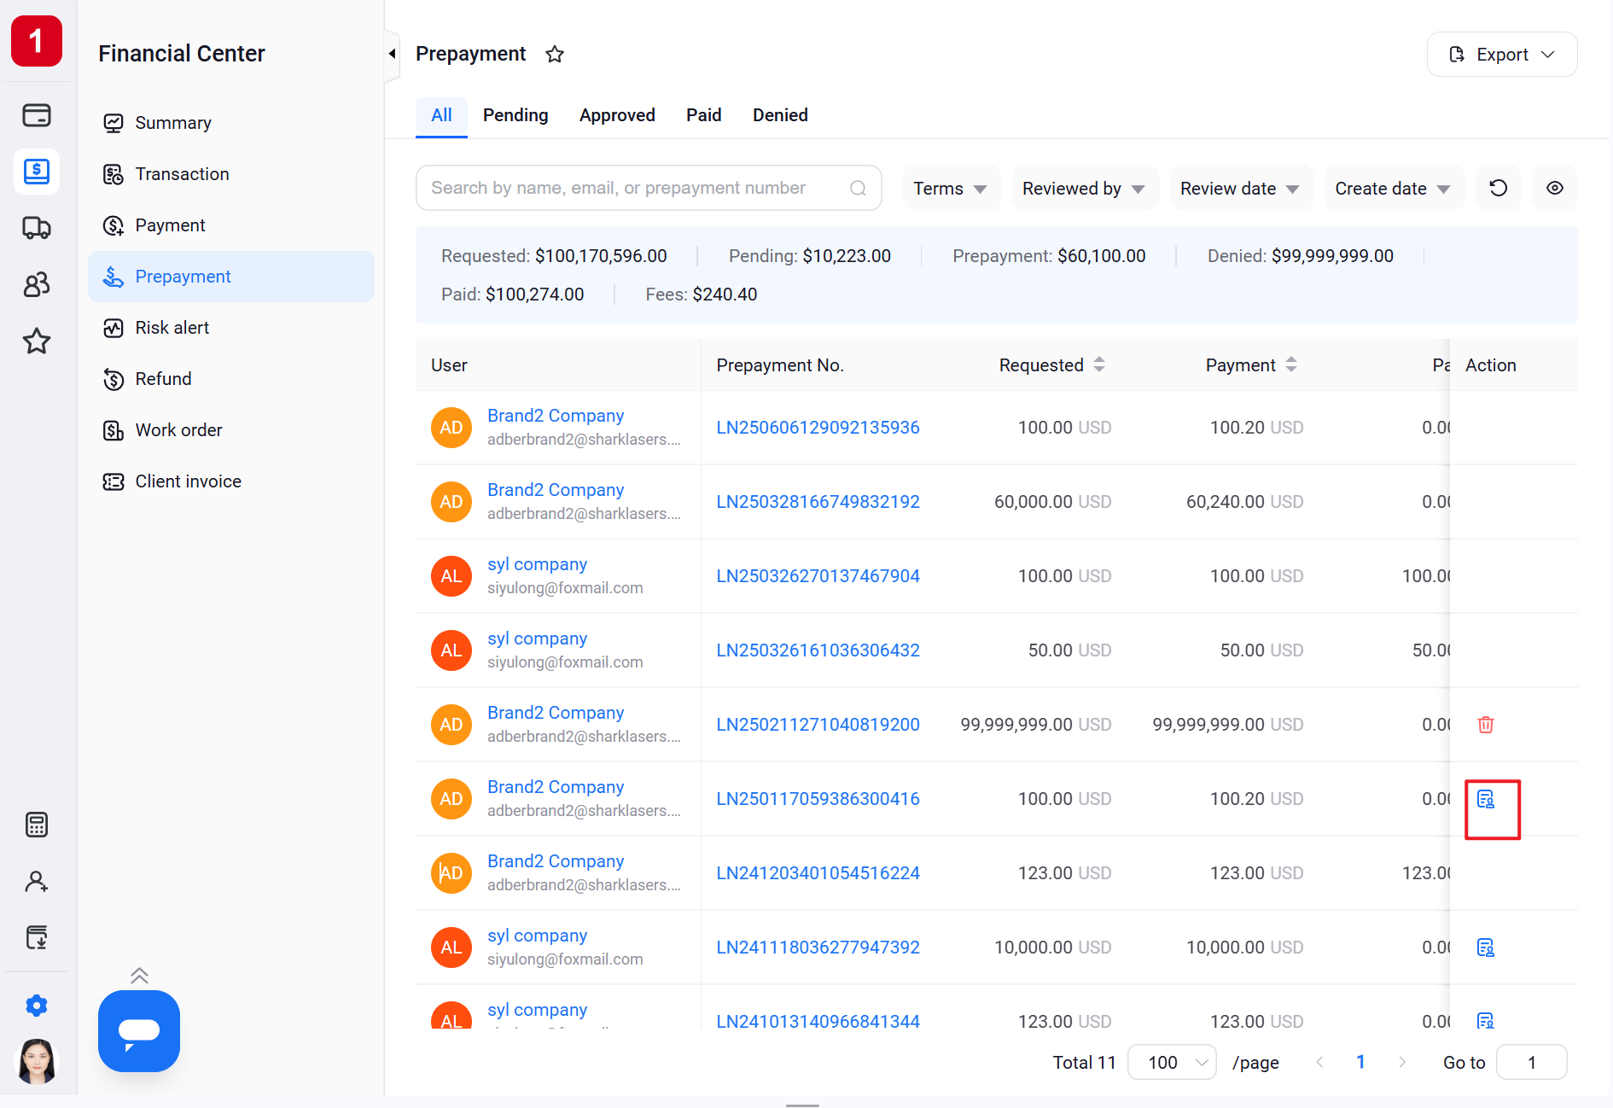
Task: Click the refresh filters icon
Action: 1499,188
